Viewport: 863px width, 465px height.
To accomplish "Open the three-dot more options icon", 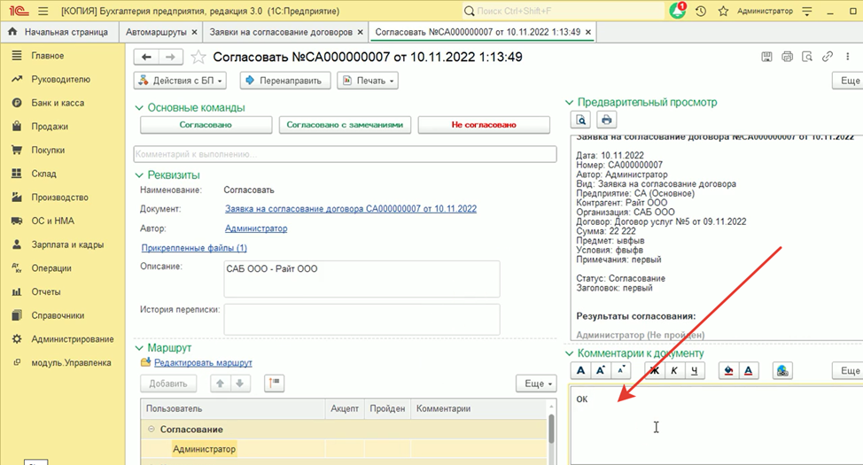I will 848,57.
